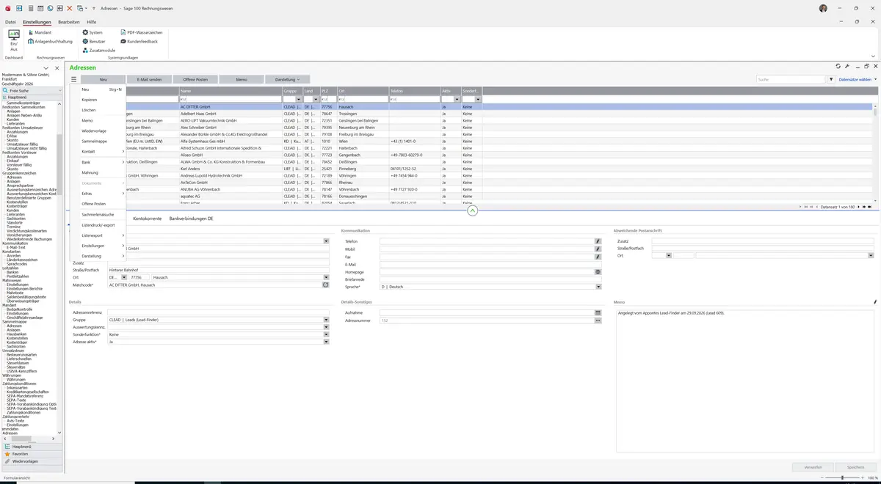Click the Offene Posten toolbar button
This screenshot has height=484, width=881.
point(195,79)
